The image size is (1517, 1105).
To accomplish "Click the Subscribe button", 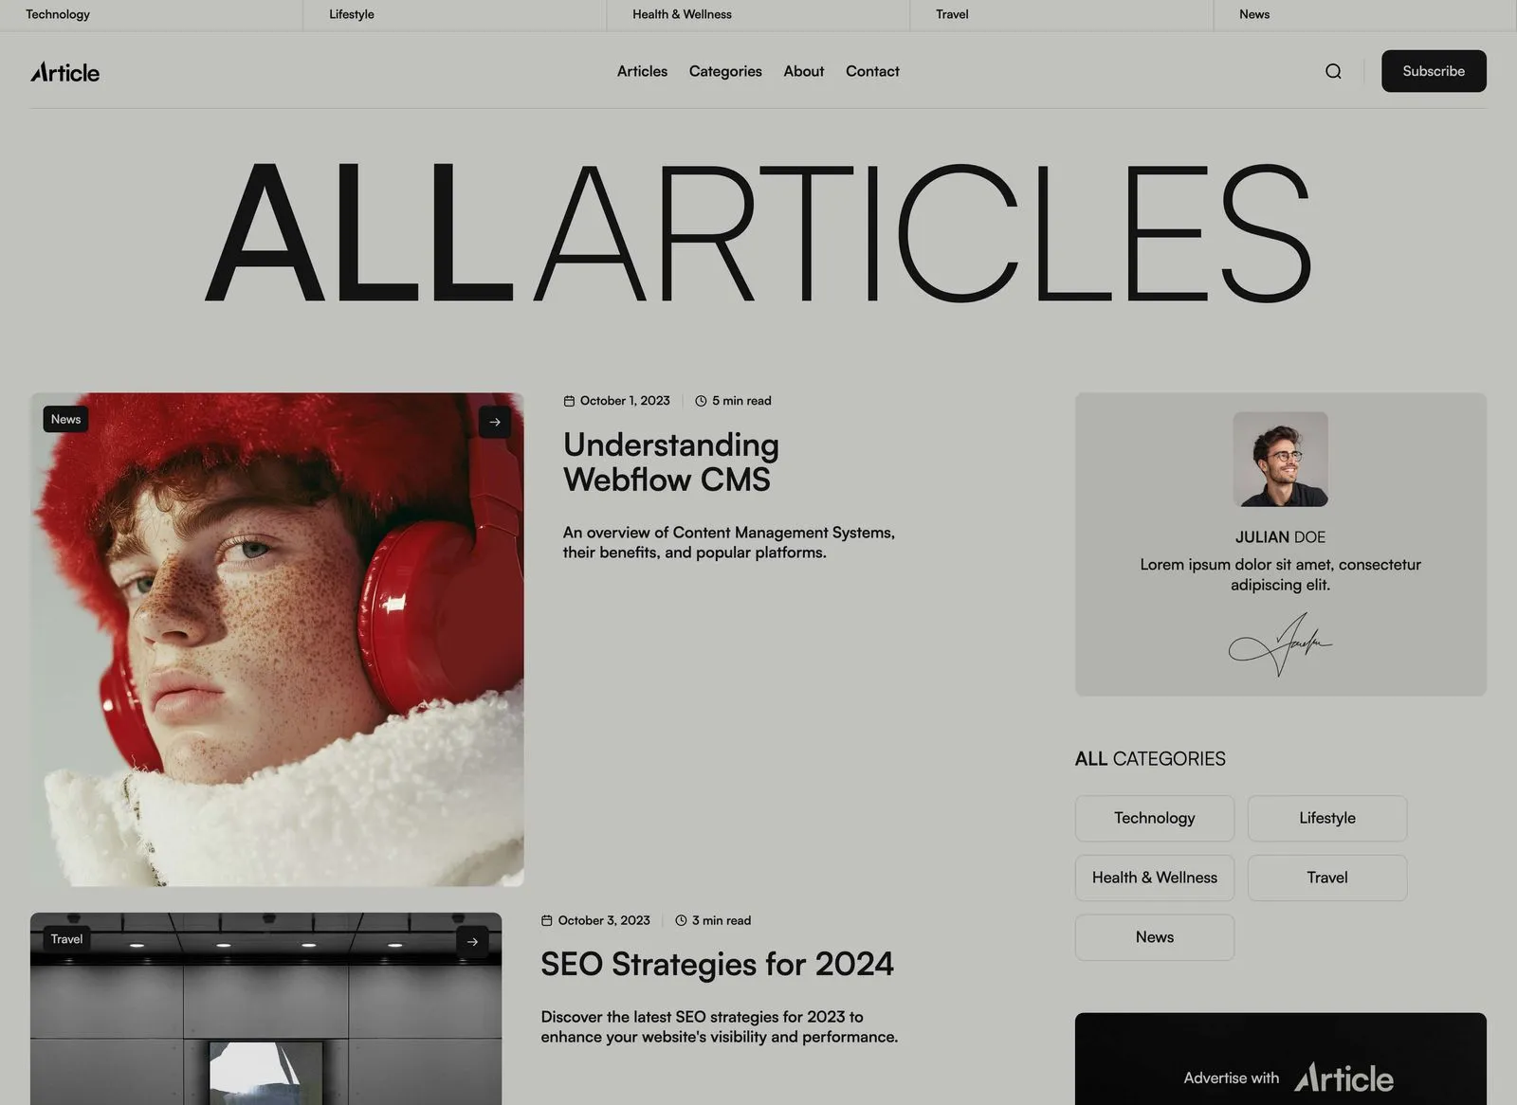I will (x=1434, y=71).
